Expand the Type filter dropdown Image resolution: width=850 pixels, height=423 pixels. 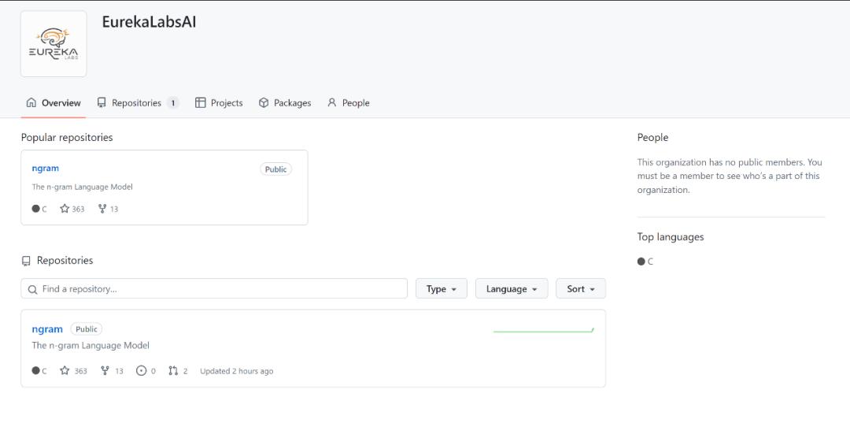tap(441, 289)
